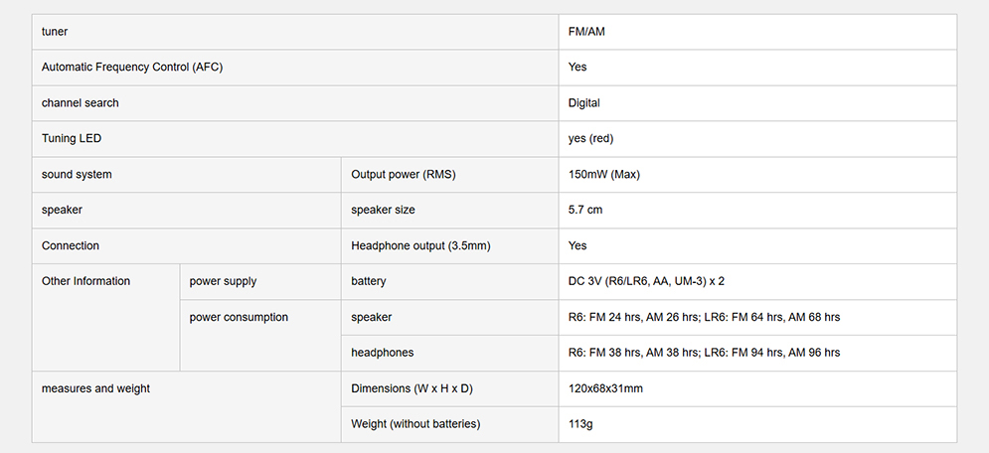The height and width of the screenshot is (453, 989).
Task: Click the "tuner" row label
Action: (x=55, y=32)
